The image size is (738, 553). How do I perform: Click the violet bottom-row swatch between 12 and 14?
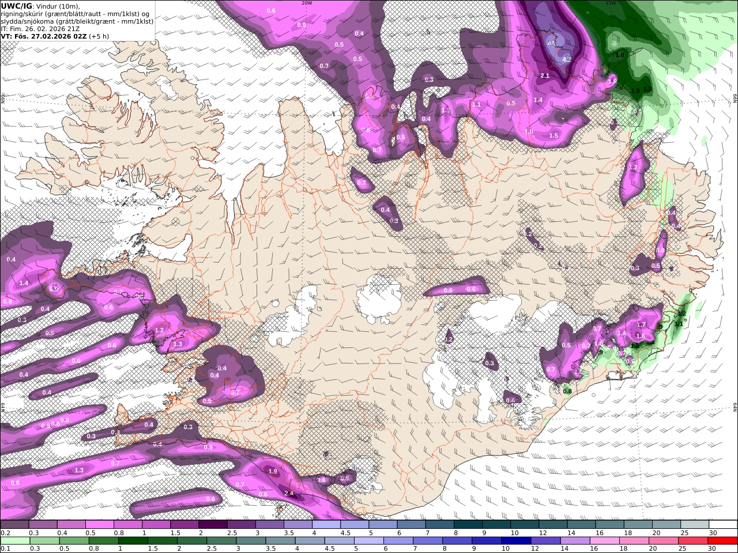coord(546,541)
